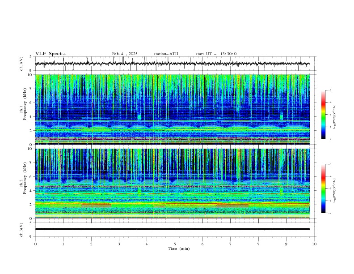Click the "4" kHz tick on ch.2 axis
The image size is (354, 274).
tap(31, 191)
